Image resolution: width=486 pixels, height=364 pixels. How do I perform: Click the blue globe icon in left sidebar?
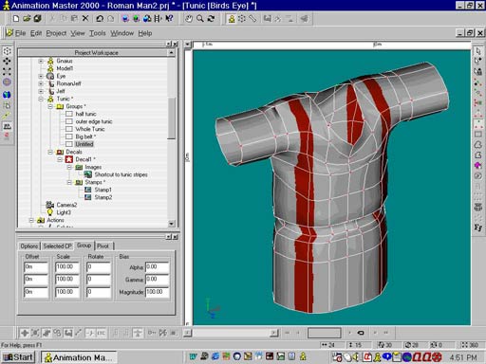click(x=7, y=95)
